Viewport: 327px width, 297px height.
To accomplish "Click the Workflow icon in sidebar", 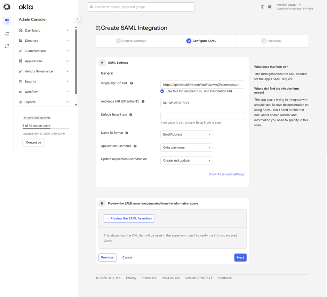I will pos(20,92).
